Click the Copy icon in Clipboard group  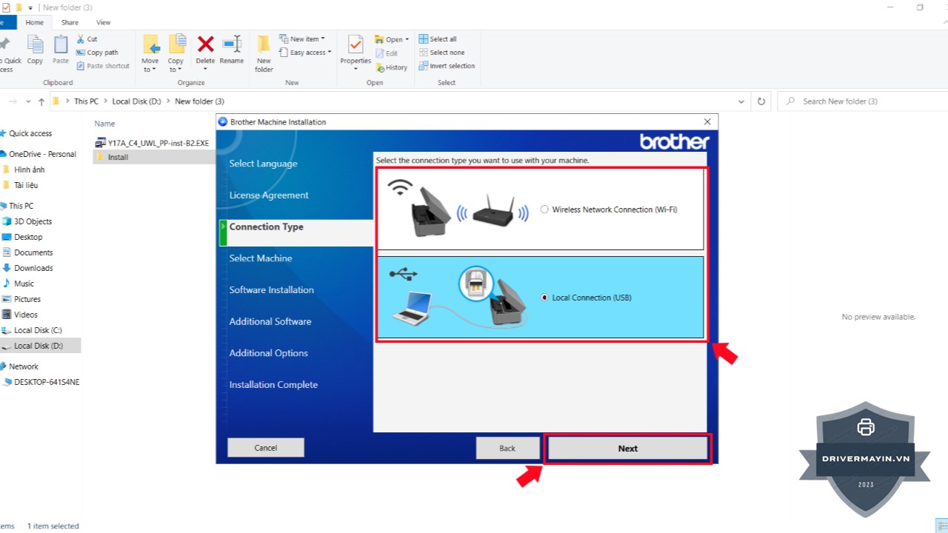point(35,46)
